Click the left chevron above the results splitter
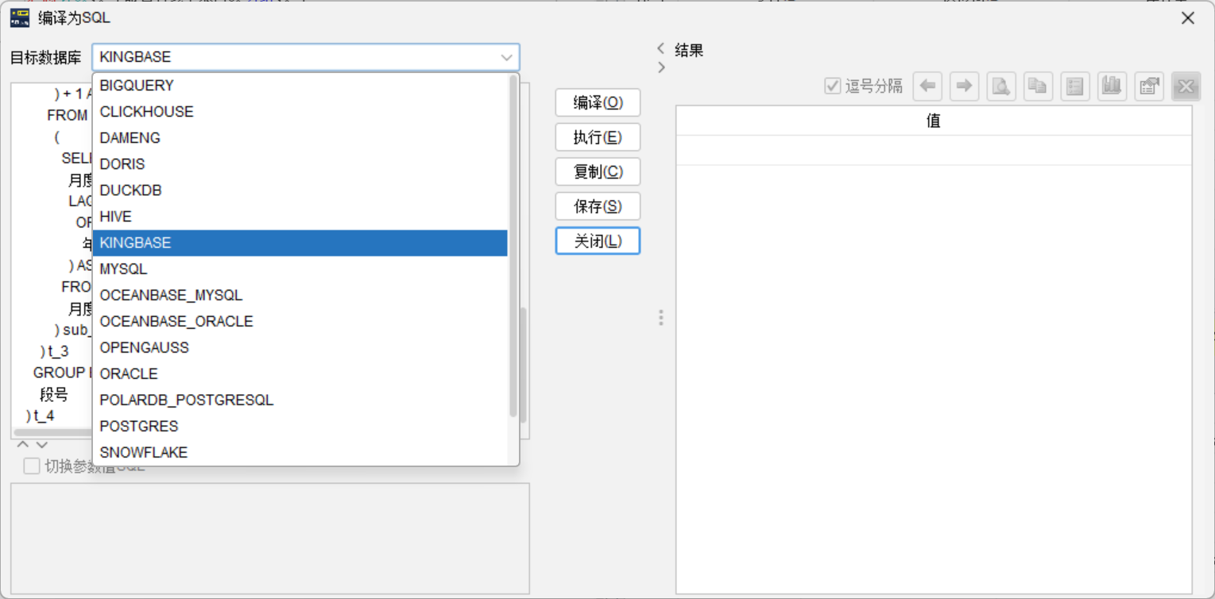Viewport: 1215px width, 599px height. 660,48
